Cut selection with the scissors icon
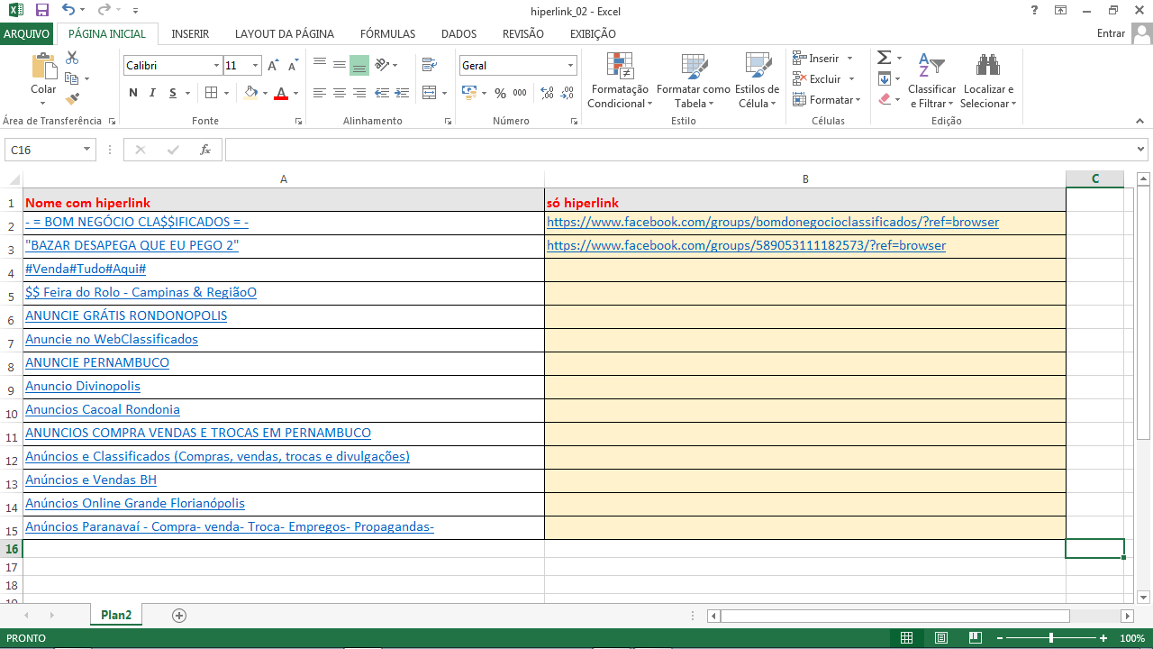 [73, 58]
